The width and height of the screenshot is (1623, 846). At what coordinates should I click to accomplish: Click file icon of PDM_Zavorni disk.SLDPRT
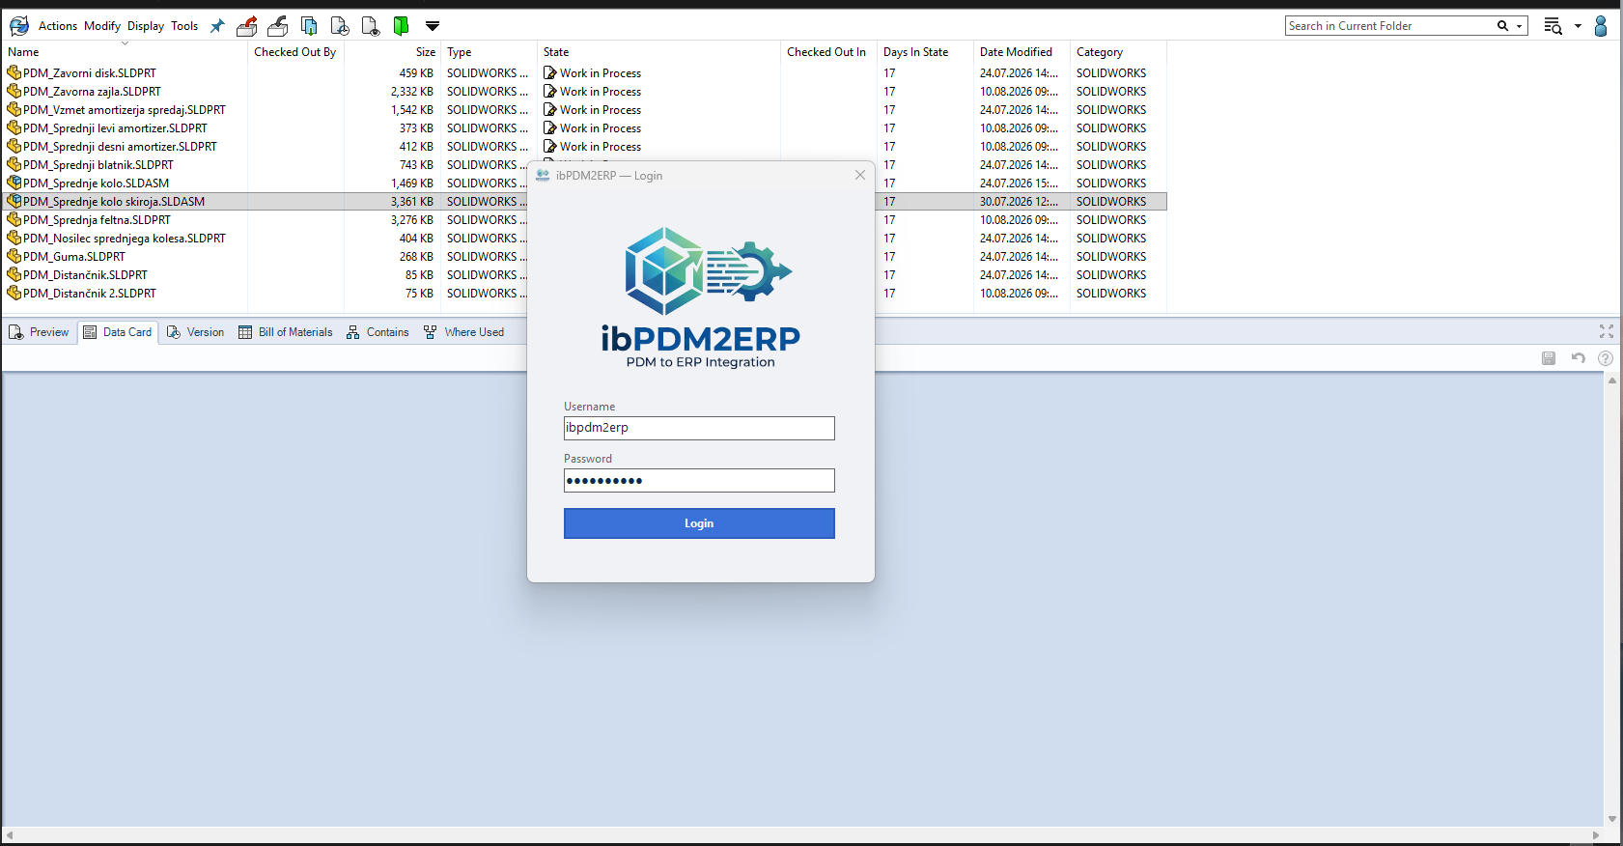[x=14, y=72]
